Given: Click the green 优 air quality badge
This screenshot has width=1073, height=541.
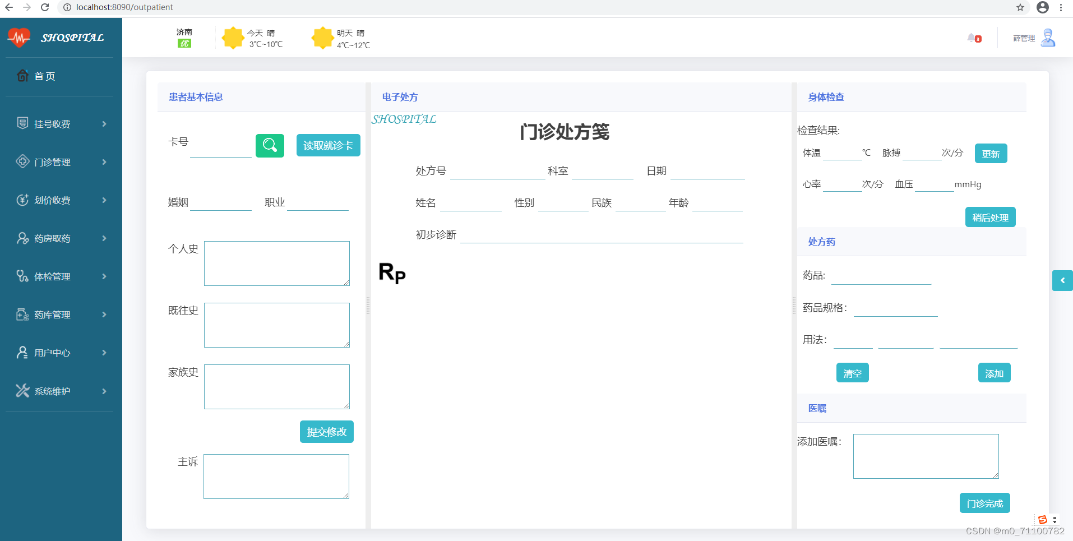Looking at the screenshot, I should pos(184,43).
